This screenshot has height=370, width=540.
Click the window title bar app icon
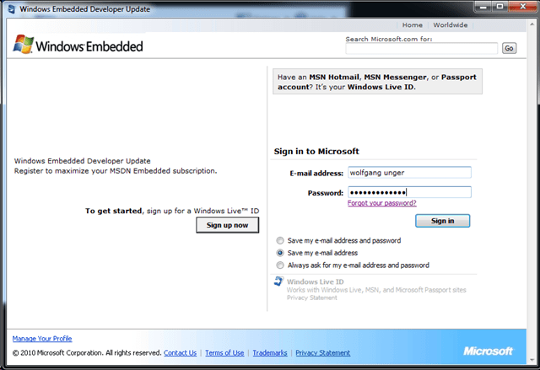pos(11,9)
